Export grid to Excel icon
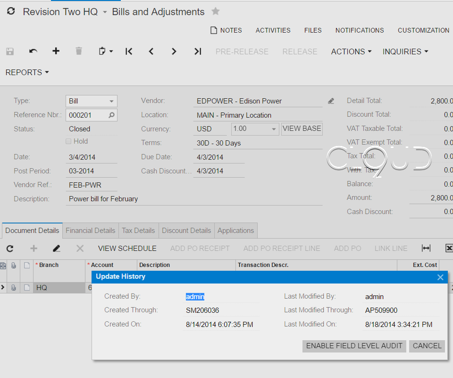453x378 pixels. [x=449, y=248]
